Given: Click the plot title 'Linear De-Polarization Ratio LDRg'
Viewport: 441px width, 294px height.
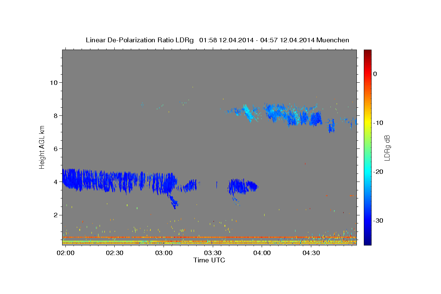Looking at the screenshot, I should pos(139,40).
